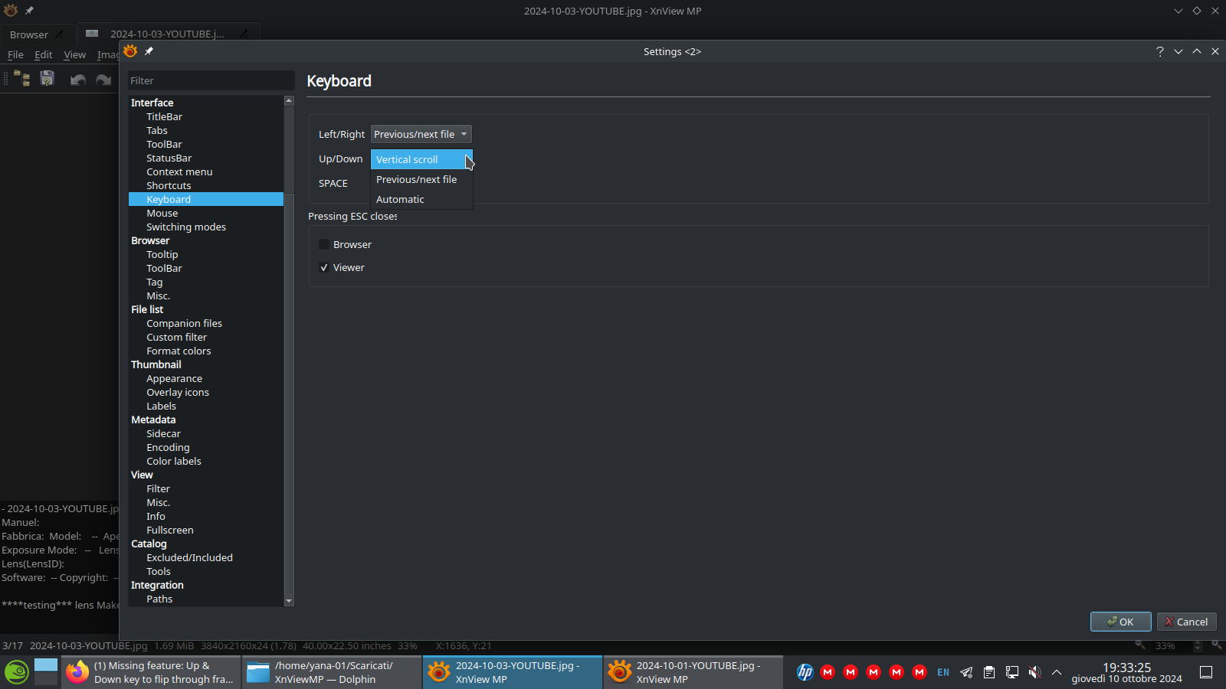Open the openSUSE application launcher
This screenshot has width=1226, height=689.
(17, 672)
